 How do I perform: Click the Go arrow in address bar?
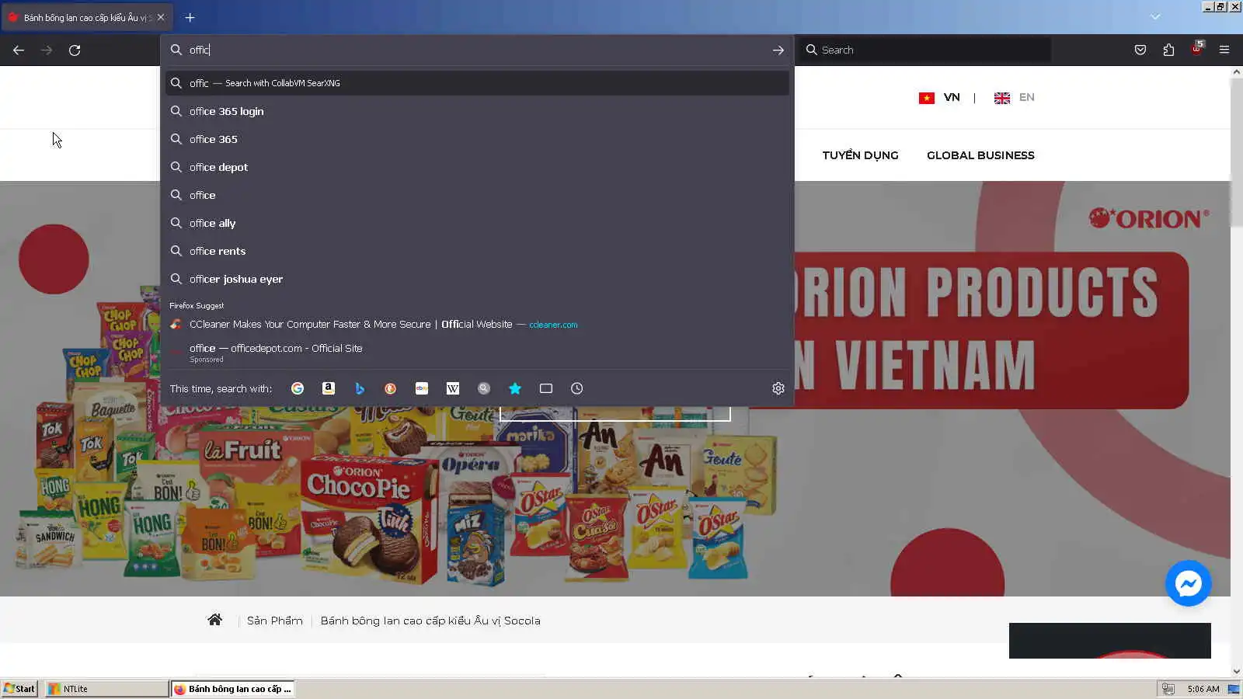tap(778, 50)
